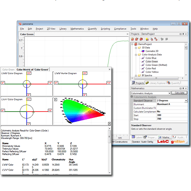
Task: Float the Mathematics panel using square icon
Action: point(181,88)
